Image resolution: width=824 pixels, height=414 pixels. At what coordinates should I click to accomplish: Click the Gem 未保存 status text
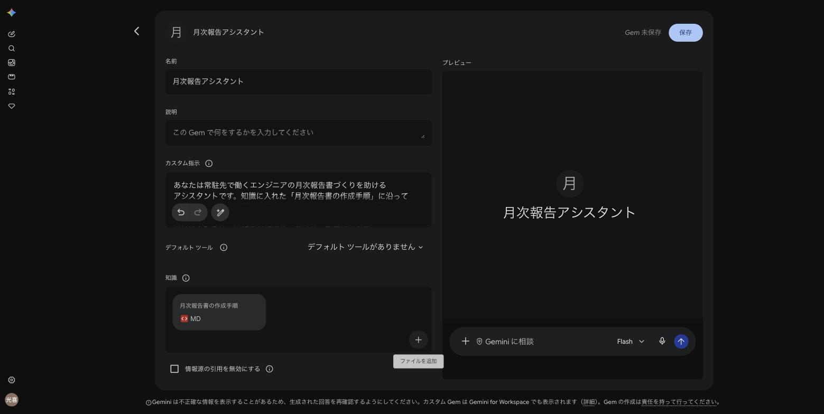pos(643,33)
